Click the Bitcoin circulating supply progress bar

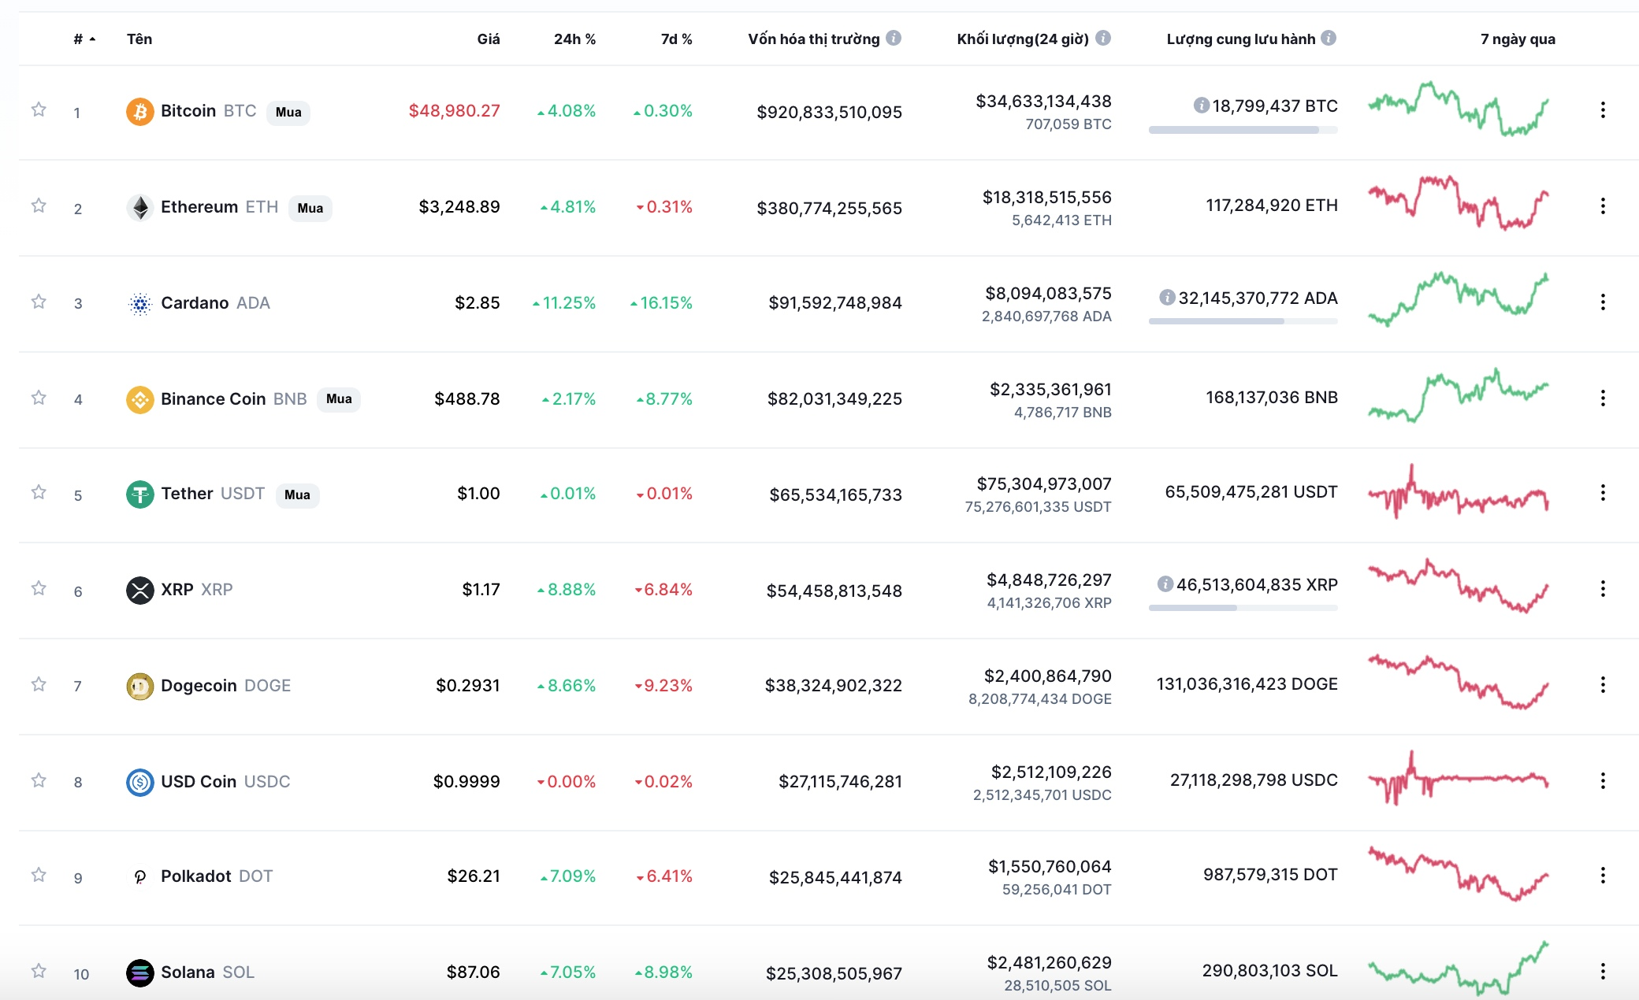coord(1243,130)
